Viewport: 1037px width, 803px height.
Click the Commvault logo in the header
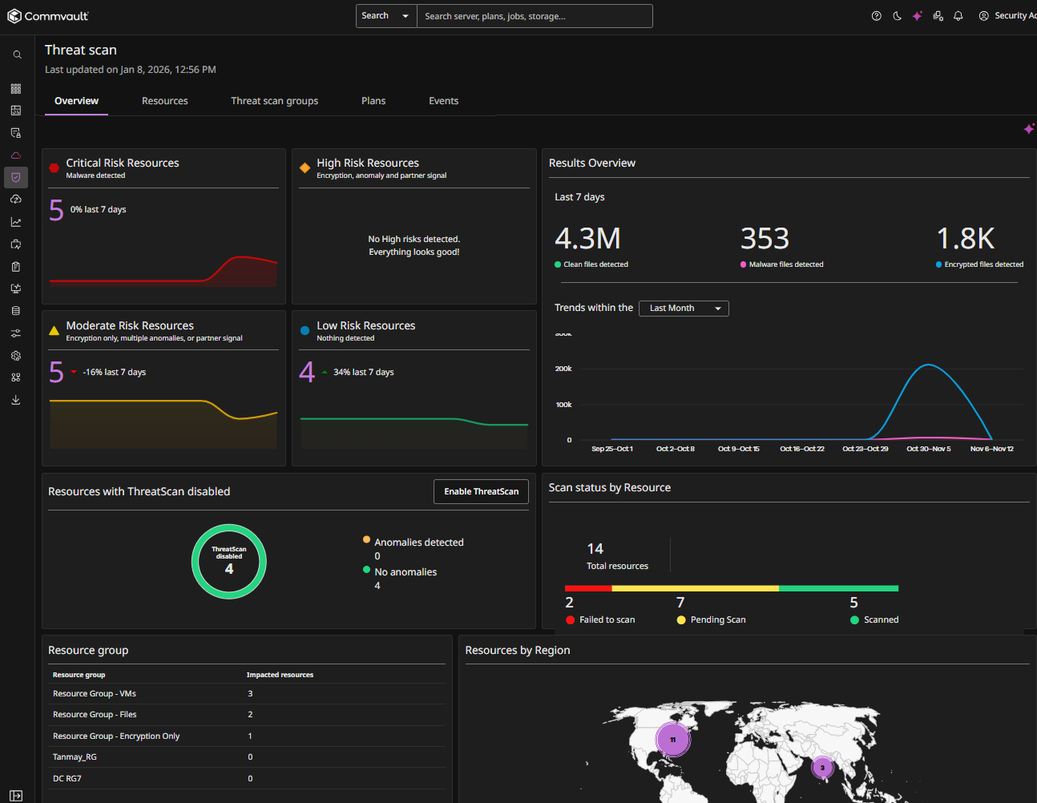coord(48,16)
